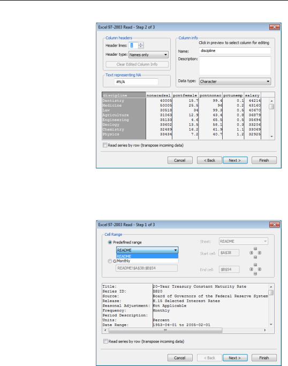Click left arrow of End cell control
Image resolution: width=288 pixels, height=366 pixels.
coord(251,269)
